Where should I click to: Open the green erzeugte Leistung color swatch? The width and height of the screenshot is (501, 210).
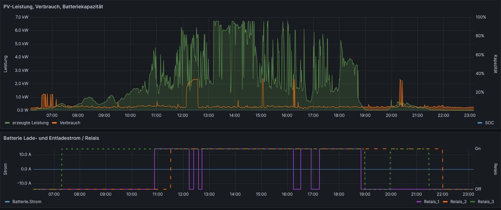pyautogui.click(x=7, y=123)
